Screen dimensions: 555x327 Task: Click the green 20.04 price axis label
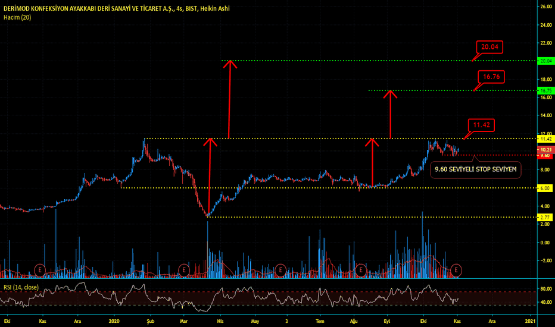(546, 61)
